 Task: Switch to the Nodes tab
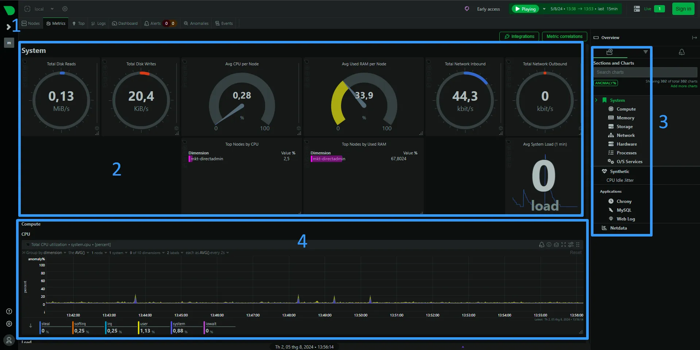(31, 23)
